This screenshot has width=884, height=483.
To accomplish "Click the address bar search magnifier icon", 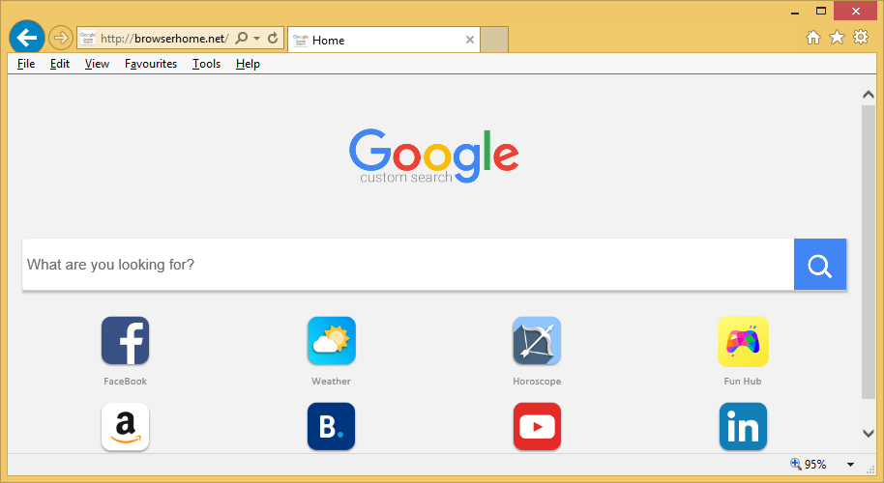I will tap(241, 38).
